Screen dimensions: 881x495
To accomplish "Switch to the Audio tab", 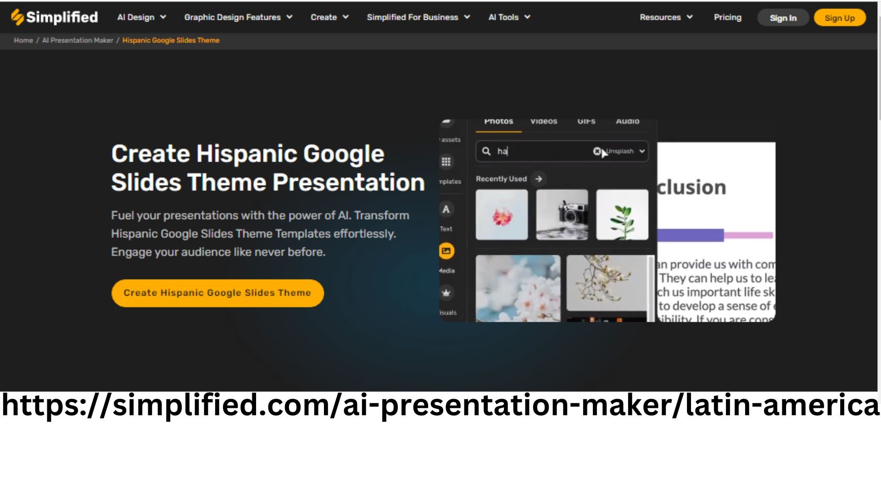I will point(627,122).
